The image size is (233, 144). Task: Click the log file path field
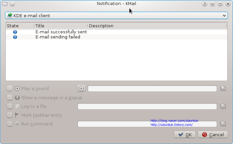click(147, 106)
